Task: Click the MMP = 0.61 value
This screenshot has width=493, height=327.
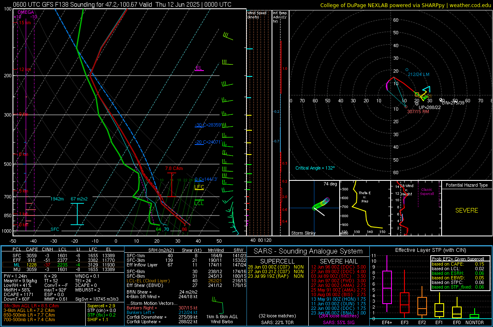Action: (56, 299)
